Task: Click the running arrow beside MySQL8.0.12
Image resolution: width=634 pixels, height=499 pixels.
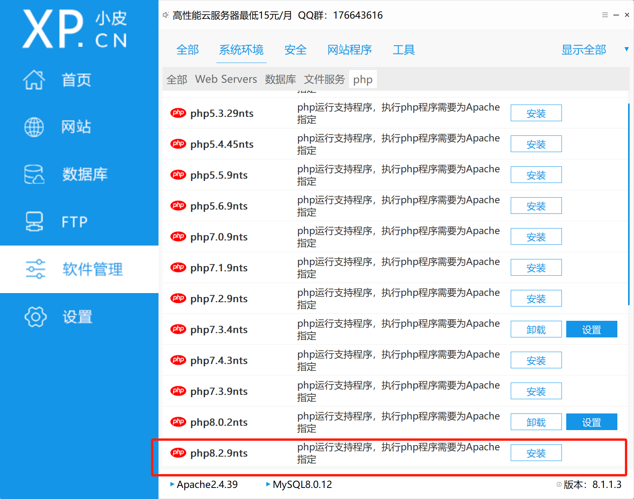Action: click(x=268, y=484)
